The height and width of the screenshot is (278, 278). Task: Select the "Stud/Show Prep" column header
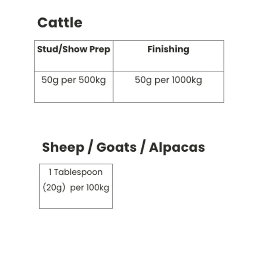tap(73, 50)
